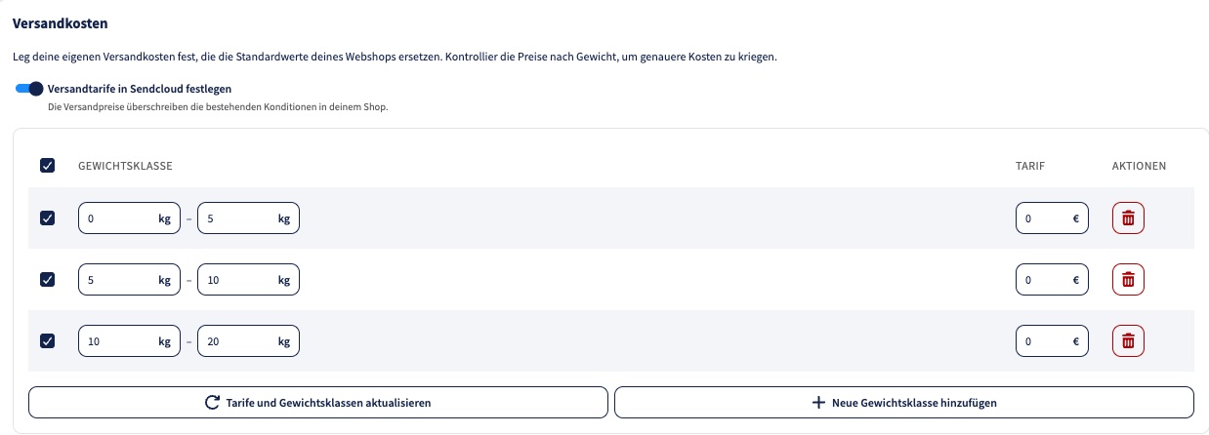Uncheck the 0–5 kg row checkbox
The width and height of the screenshot is (1209, 435).
(x=47, y=218)
